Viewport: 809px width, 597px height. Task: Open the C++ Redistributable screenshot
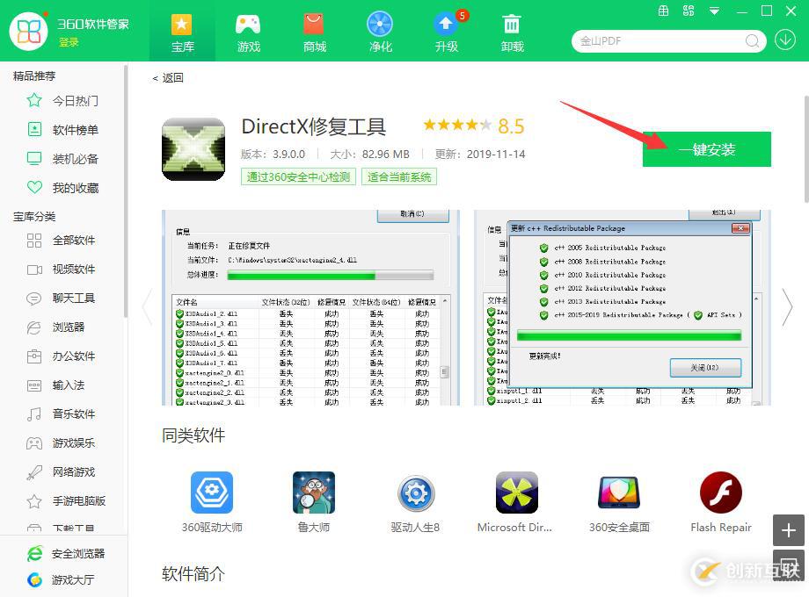point(623,307)
